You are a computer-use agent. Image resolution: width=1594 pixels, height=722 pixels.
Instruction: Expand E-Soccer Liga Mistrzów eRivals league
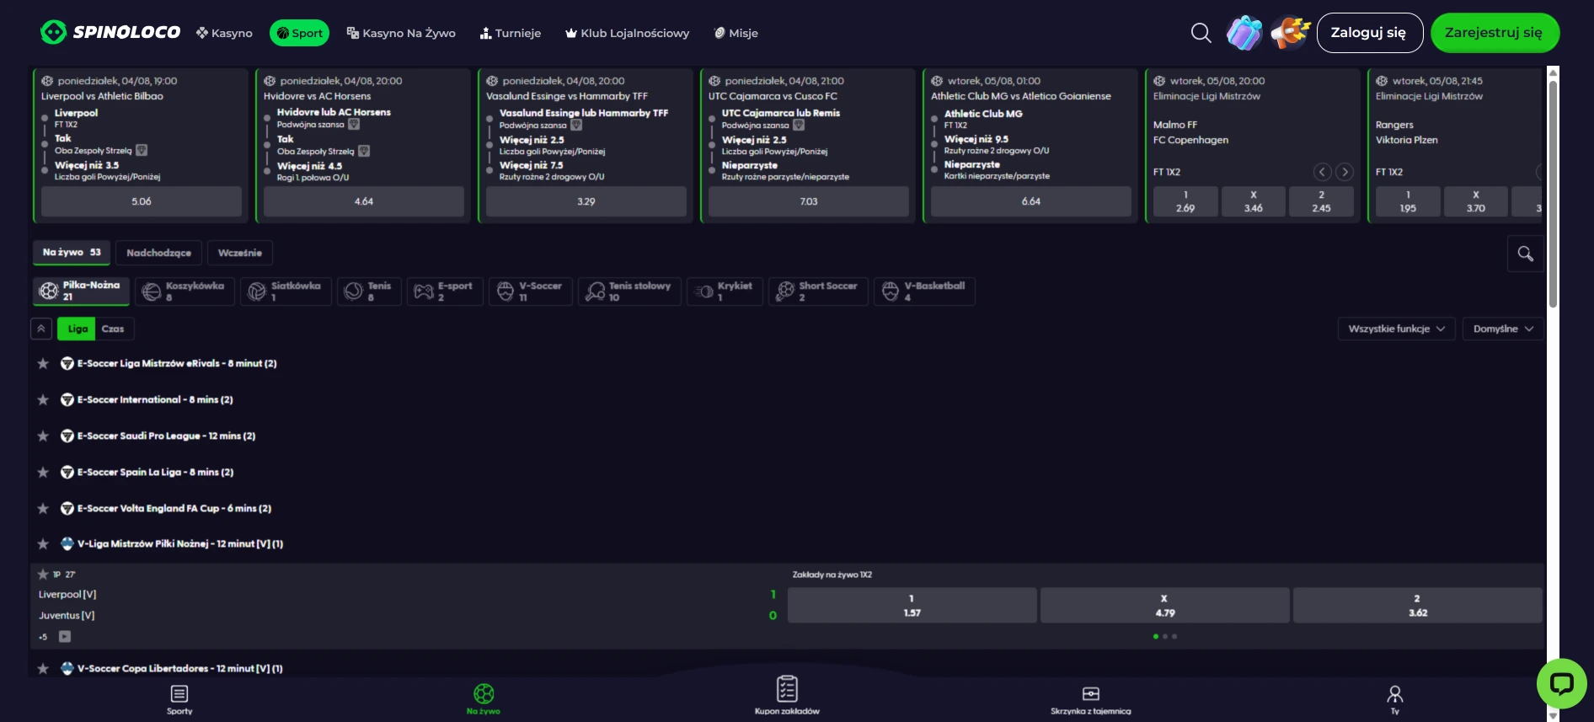click(787, 363)
